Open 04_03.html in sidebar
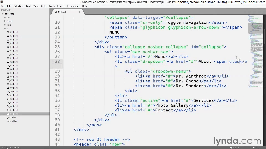Image resolution: width=266 pixels, height=149 pixels. [x=12, y=103]
